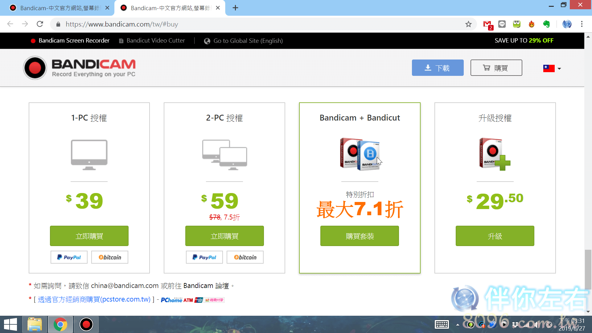Click the 最大7.1折 discount text
The width and height of the screenshot is (592, 333).
click(x=360, y=210)
